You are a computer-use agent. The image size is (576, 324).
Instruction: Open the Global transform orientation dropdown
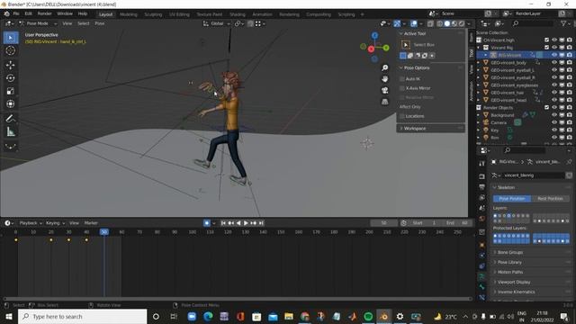[217, 23]
